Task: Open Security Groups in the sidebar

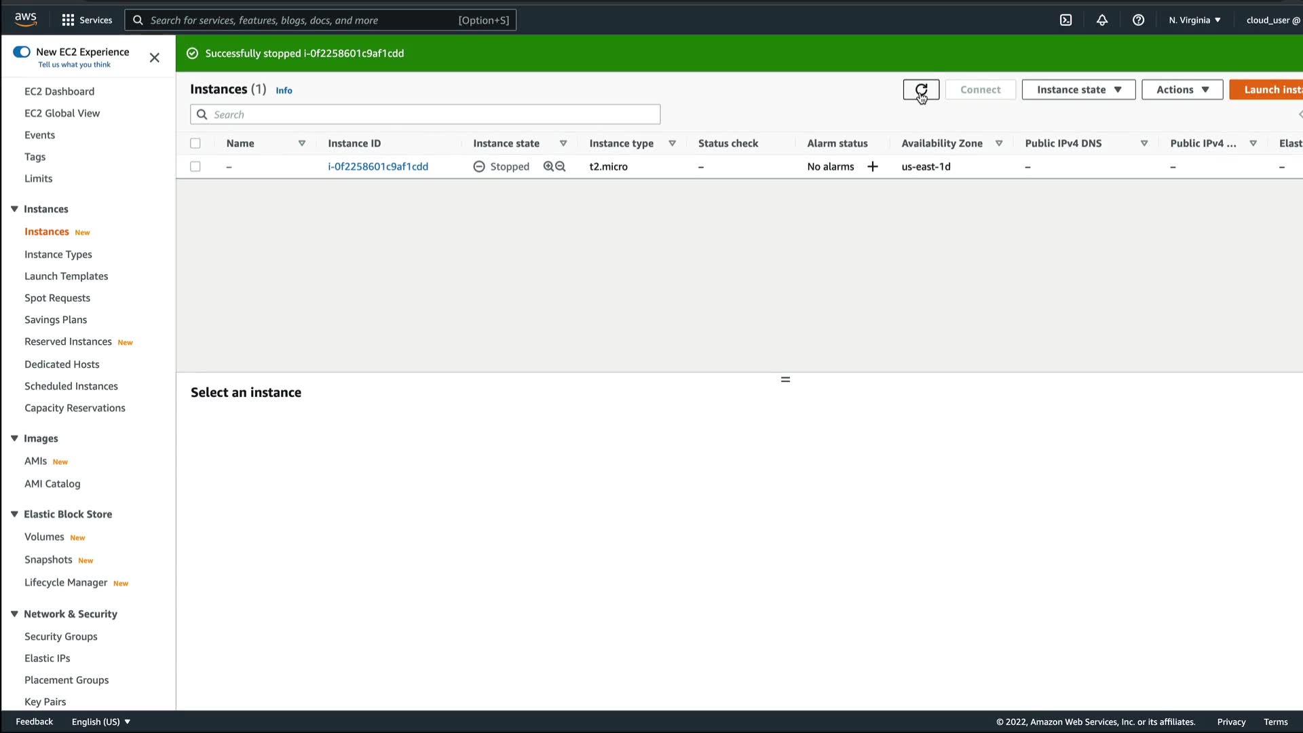Action: (61, 636)
